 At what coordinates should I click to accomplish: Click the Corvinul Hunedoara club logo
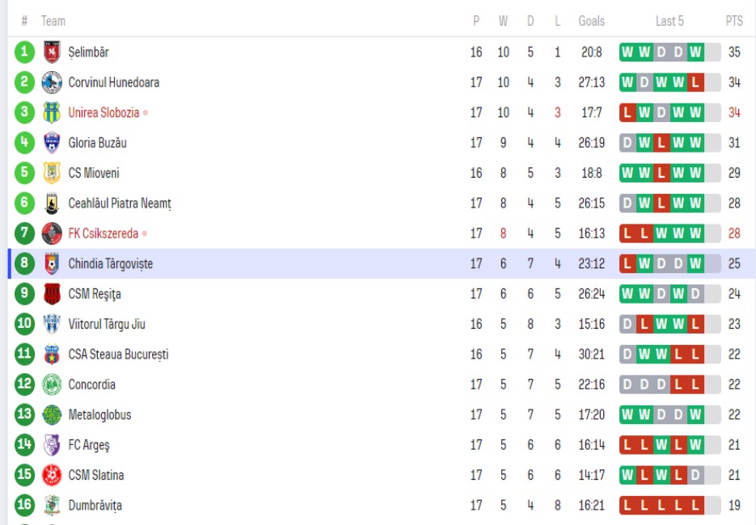tap(52, 82)
